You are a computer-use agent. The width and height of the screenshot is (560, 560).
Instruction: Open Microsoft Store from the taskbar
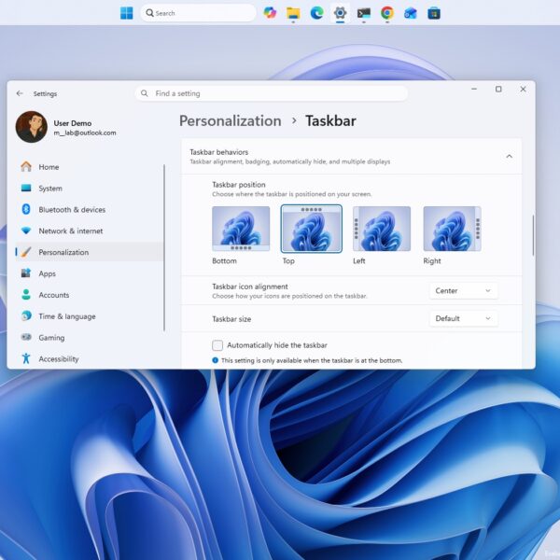434,13
